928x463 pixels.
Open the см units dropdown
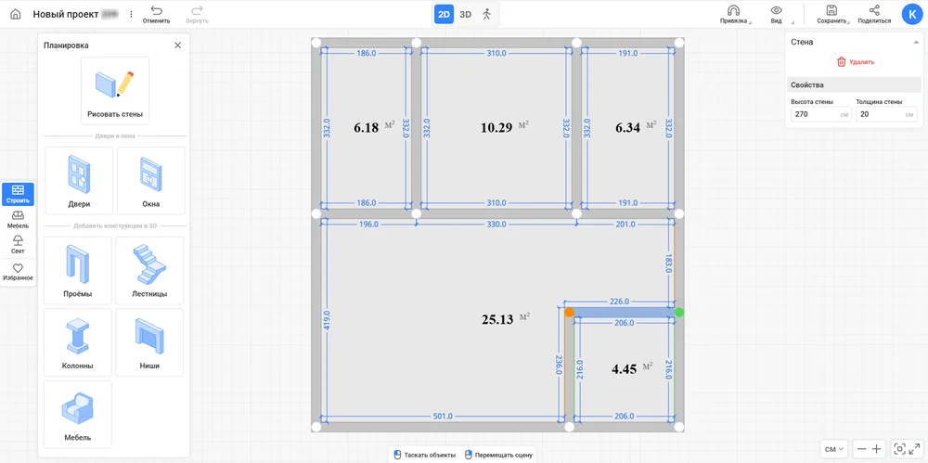pyautogui.click(x=835, y=449)
